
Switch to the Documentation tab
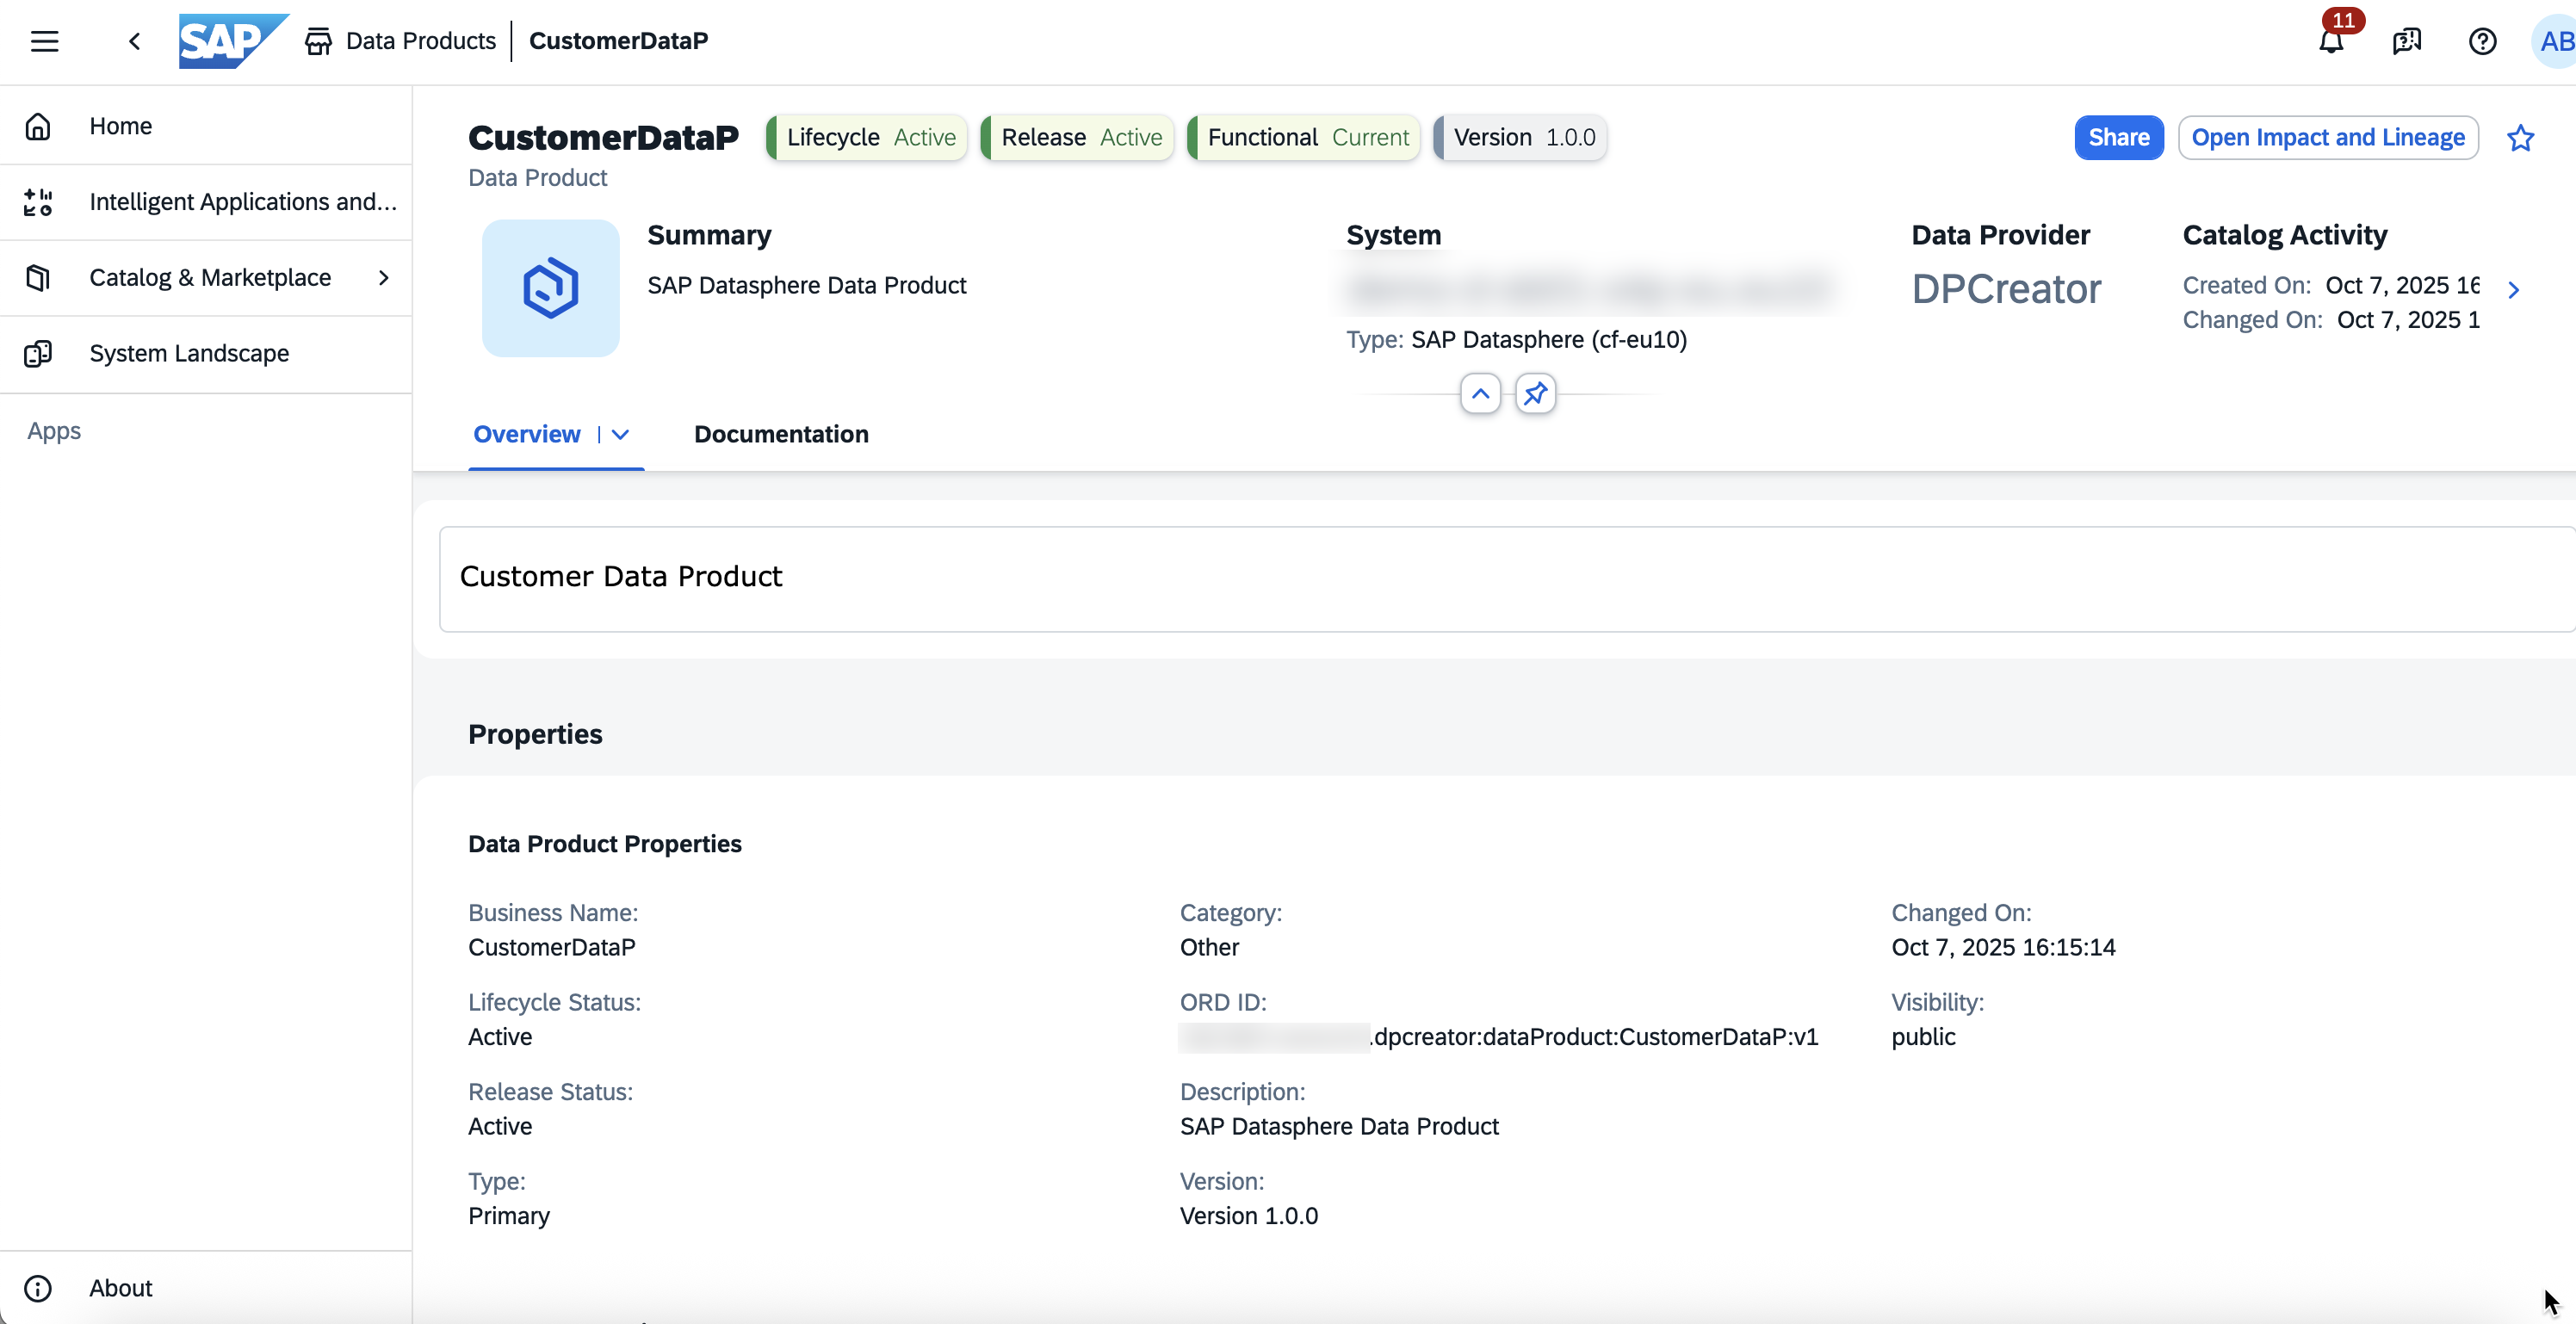[781, 434]
